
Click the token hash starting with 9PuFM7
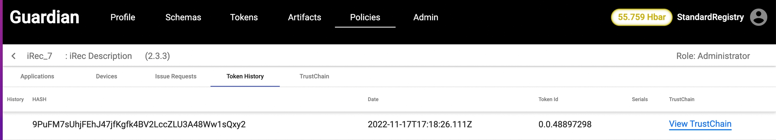(139, 125)
